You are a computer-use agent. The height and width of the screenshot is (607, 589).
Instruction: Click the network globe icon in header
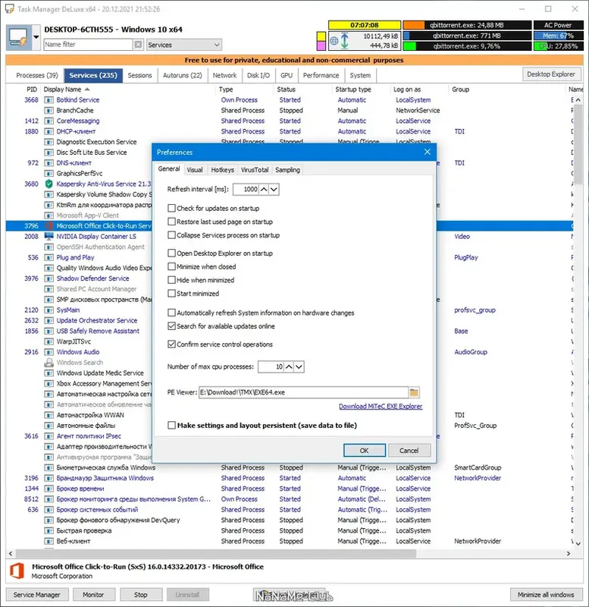coord(334,40)
